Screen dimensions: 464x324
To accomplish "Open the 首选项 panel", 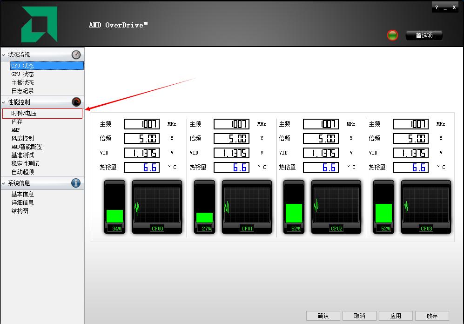I will coord(424,35).
